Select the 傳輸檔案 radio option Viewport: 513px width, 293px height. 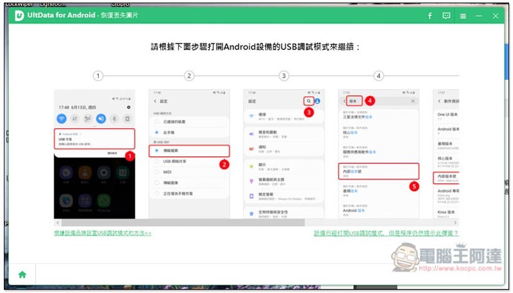[156, 151]
